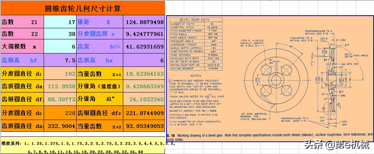
Task: Click the 齿数 Z2 label cell
Action: pos(22,34)
